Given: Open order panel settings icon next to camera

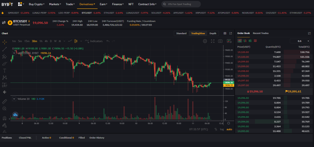Looking at the screenshot, I should pyautogui.click(x=229, y=41).
